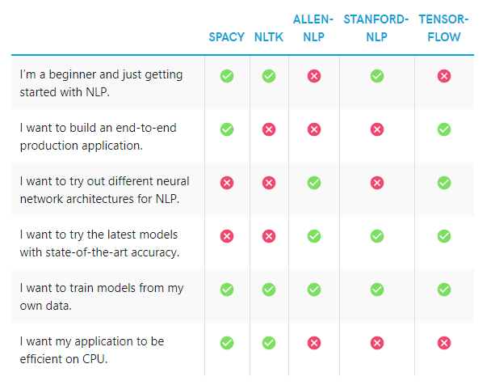Click Stanford-NLP's green check for latest models
The width and height of the screenshot is (487, 385).
tap(376, 236)
